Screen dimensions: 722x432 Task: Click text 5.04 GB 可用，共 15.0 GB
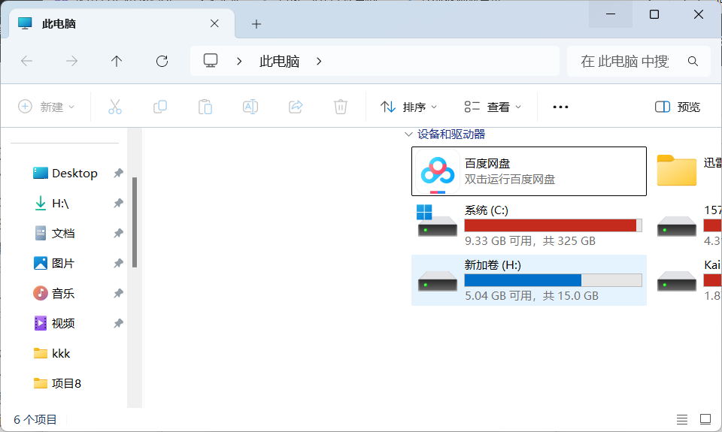pyautogui.click(x=532, y=295)
